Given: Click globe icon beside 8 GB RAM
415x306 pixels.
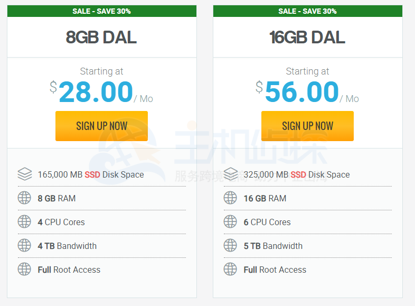Looking at the screenshot, I should 24,198.
